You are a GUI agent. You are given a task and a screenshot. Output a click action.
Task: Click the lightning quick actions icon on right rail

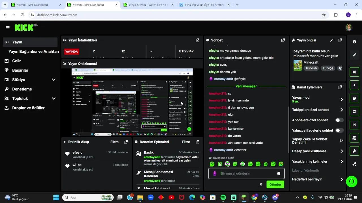point(354,85)
